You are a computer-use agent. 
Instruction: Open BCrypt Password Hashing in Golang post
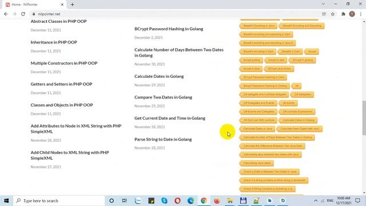click(169, 29)
